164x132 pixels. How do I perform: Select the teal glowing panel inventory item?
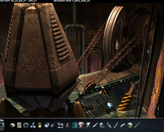click(75, 125)
